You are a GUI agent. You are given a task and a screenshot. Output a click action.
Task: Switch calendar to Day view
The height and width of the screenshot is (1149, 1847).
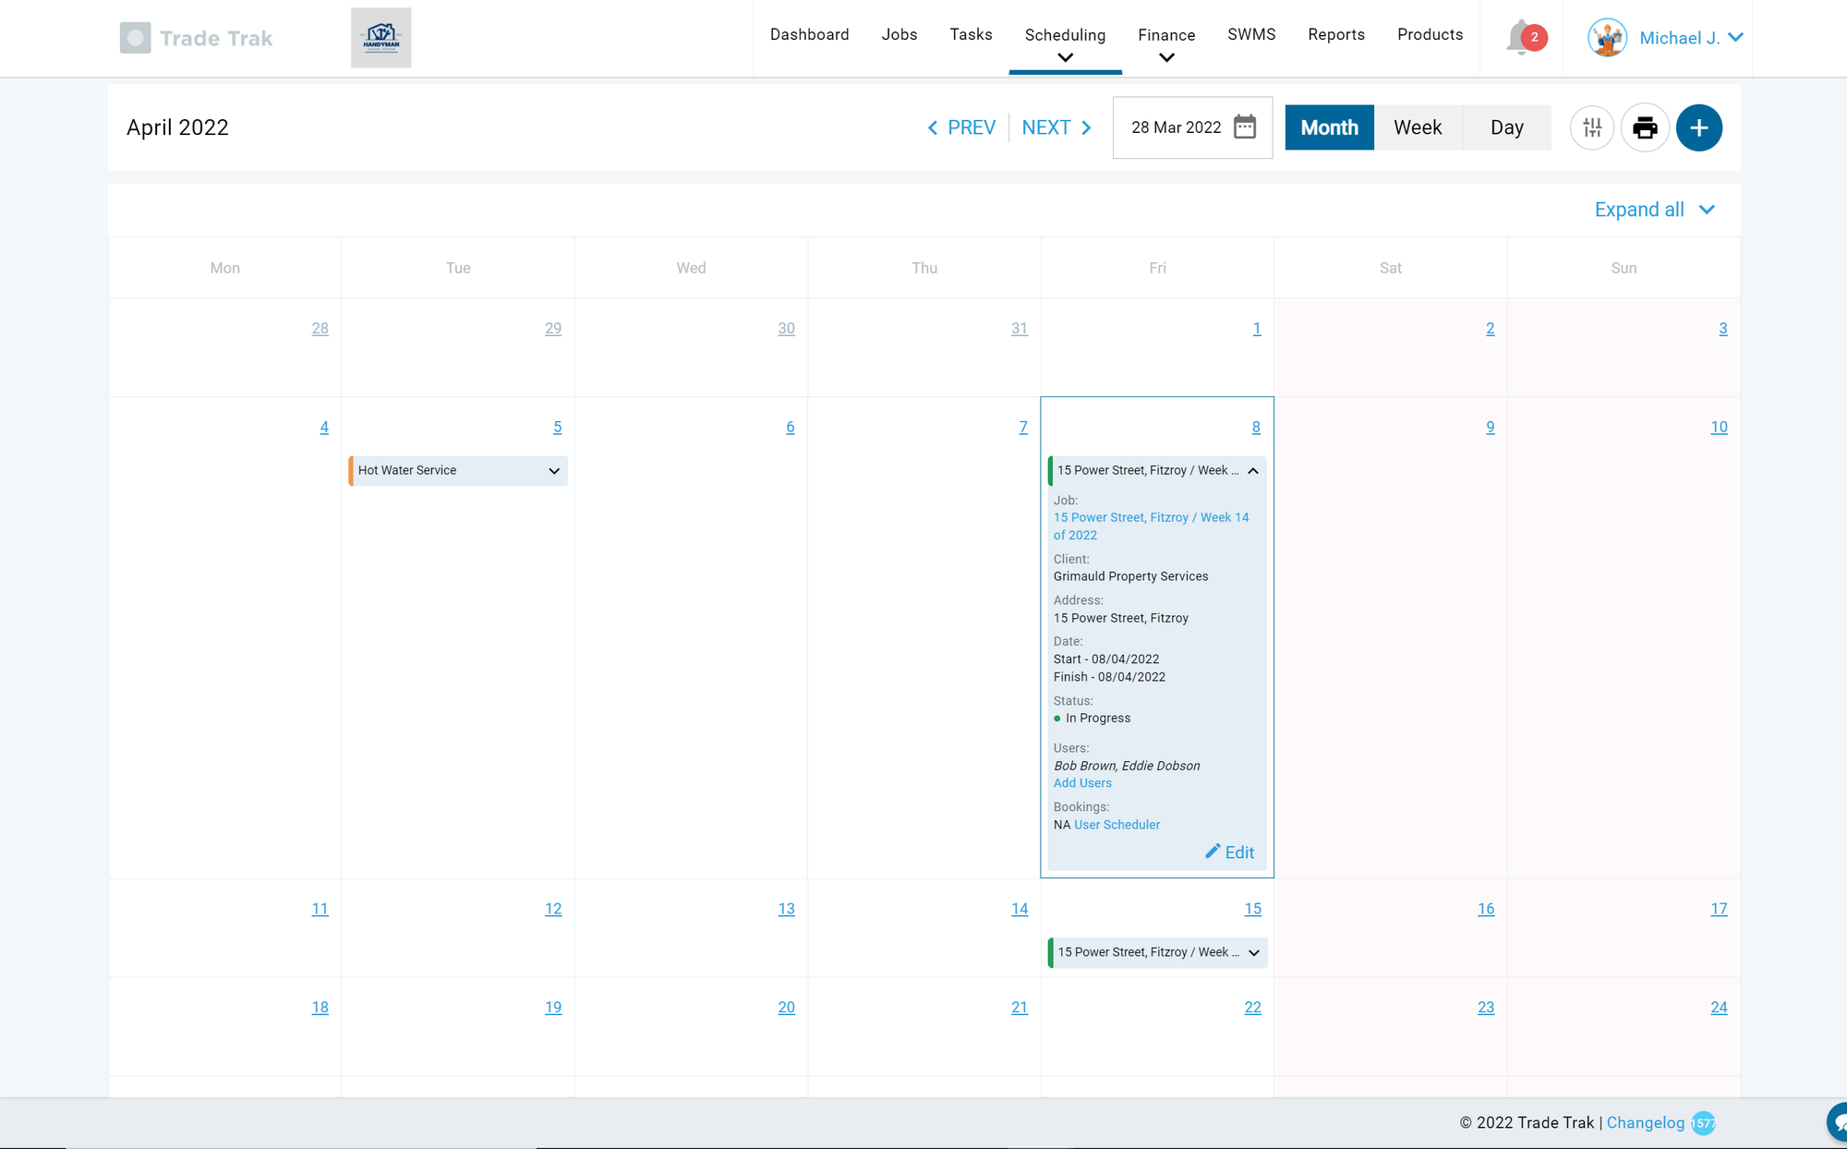pyautogui.click(x=1506, y=127)
